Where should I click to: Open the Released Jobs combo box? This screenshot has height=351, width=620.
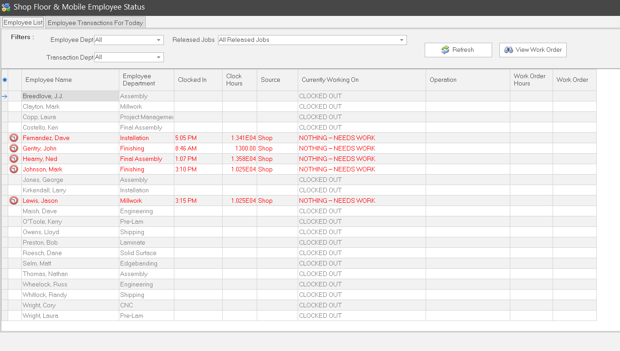(x=401, y=40)
